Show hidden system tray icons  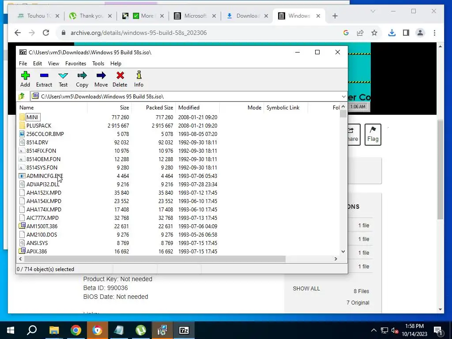pyautogui.click(x=373, y=330)
